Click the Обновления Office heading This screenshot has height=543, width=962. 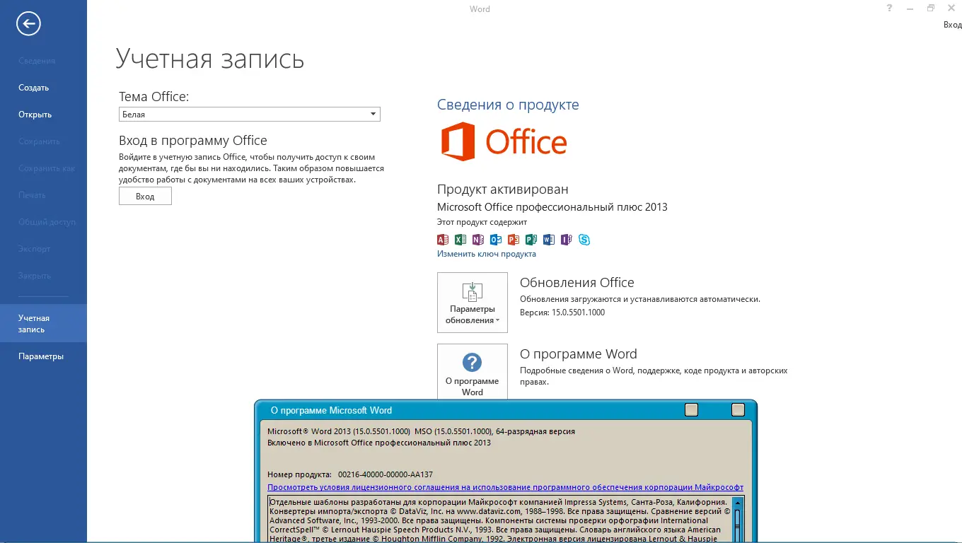click(577, 283)
